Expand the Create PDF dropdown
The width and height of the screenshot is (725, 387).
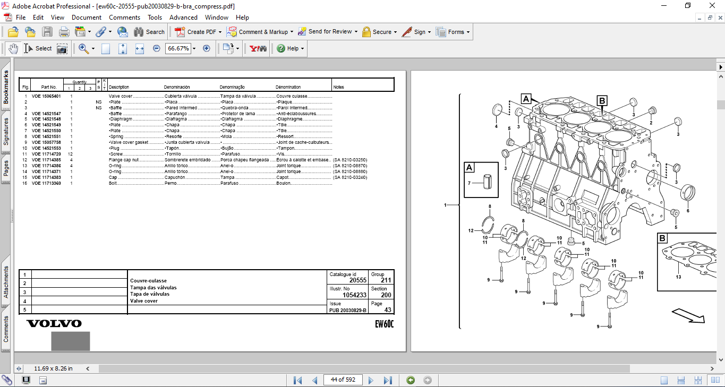[x=220, y=32]
